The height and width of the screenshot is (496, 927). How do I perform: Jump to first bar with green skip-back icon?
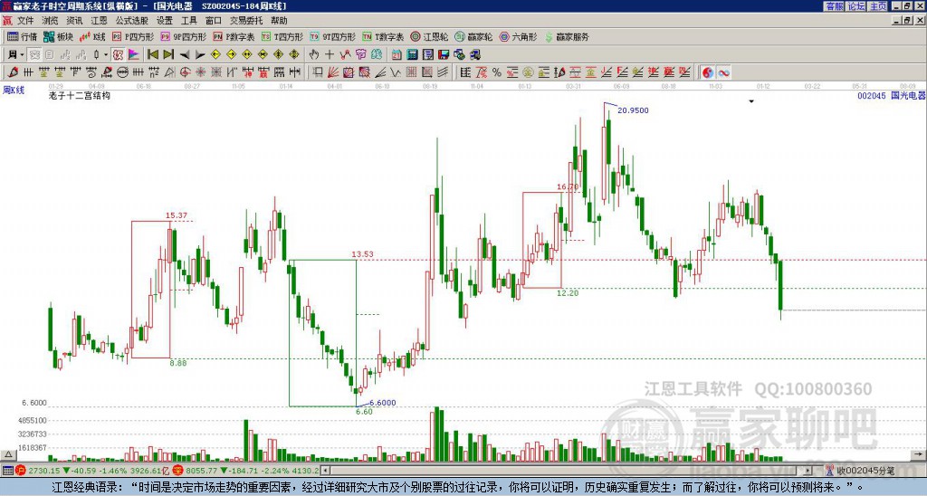point(152,55)
